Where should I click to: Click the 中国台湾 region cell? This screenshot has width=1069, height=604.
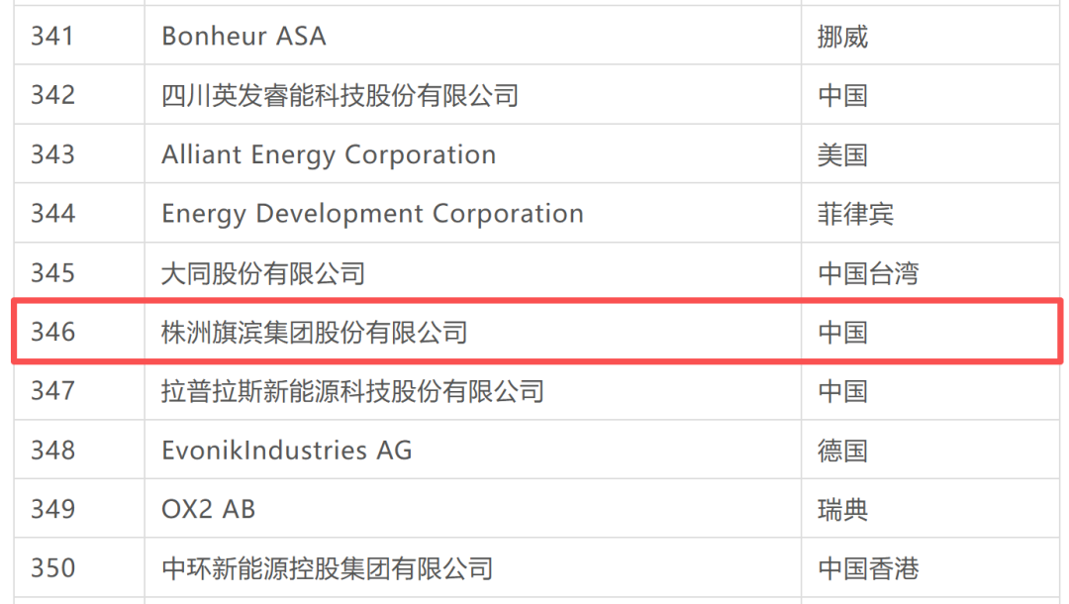pyautogui.click(x=868, y=273)
